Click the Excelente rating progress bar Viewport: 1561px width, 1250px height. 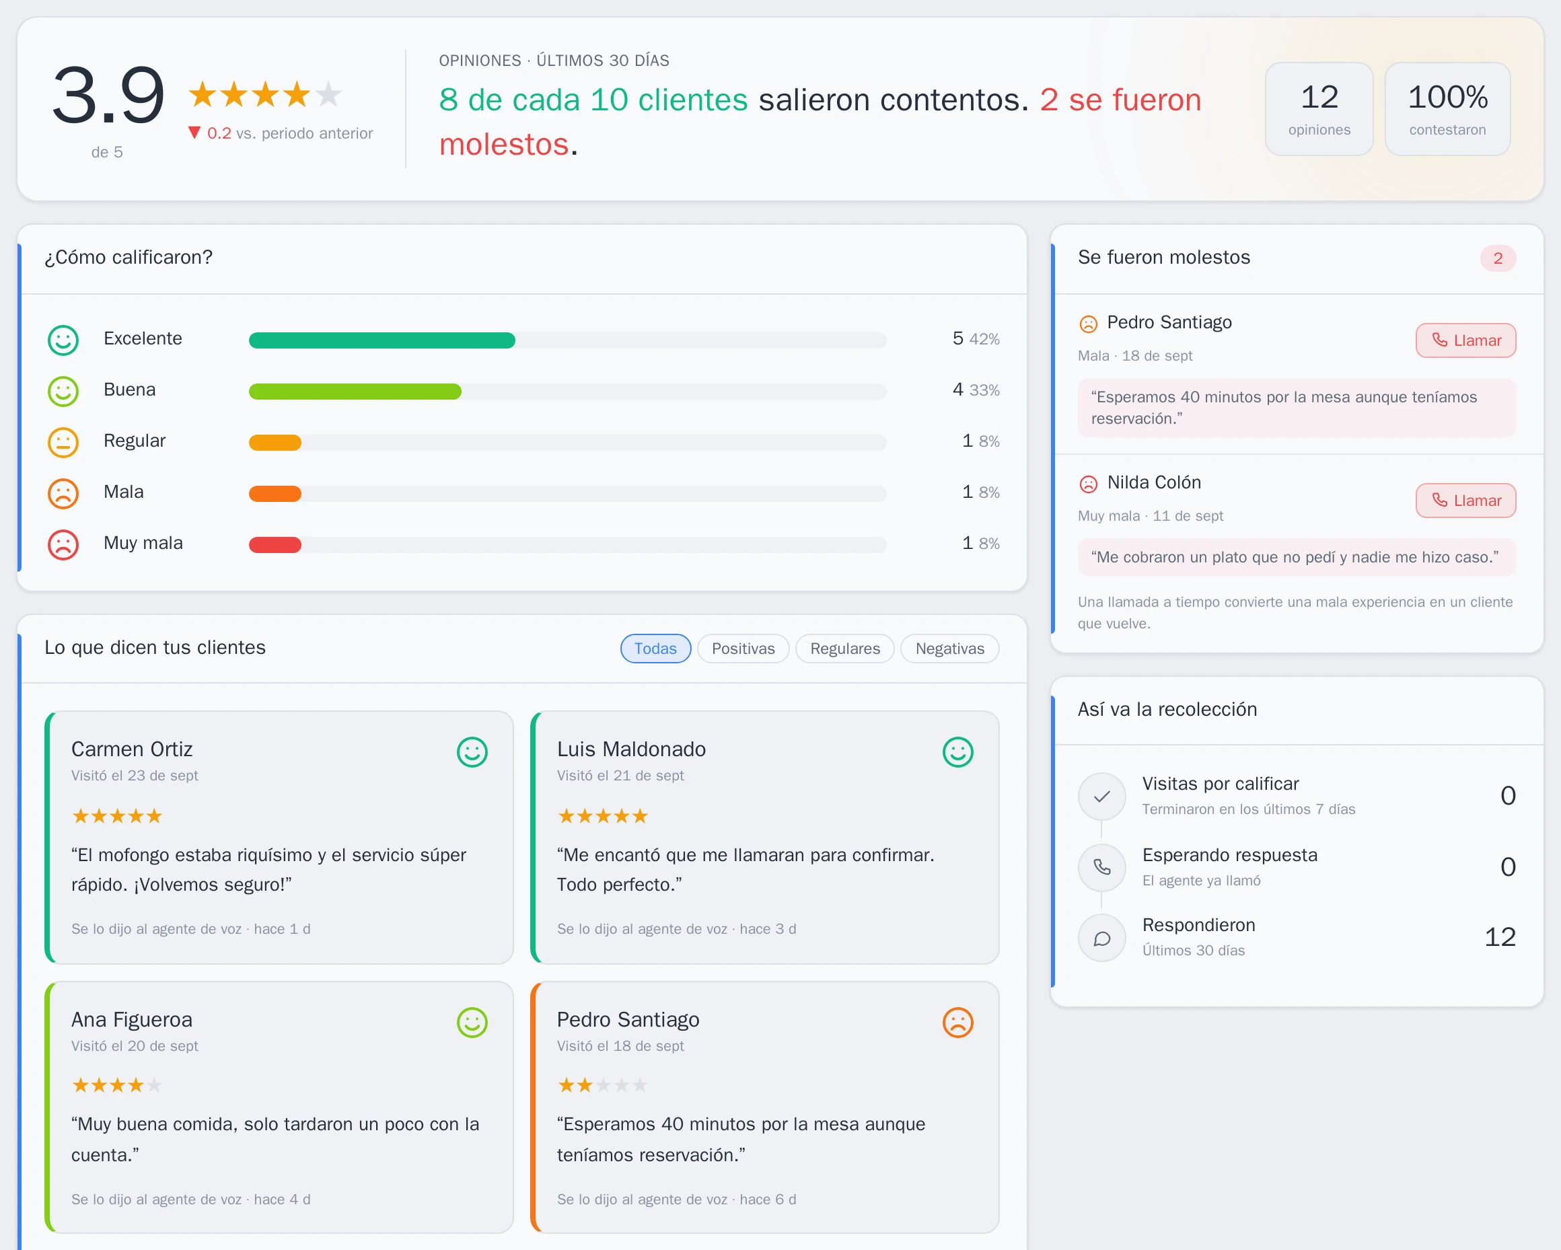[x=568, y=340]
